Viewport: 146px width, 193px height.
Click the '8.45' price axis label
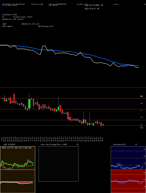click(141, 104)
